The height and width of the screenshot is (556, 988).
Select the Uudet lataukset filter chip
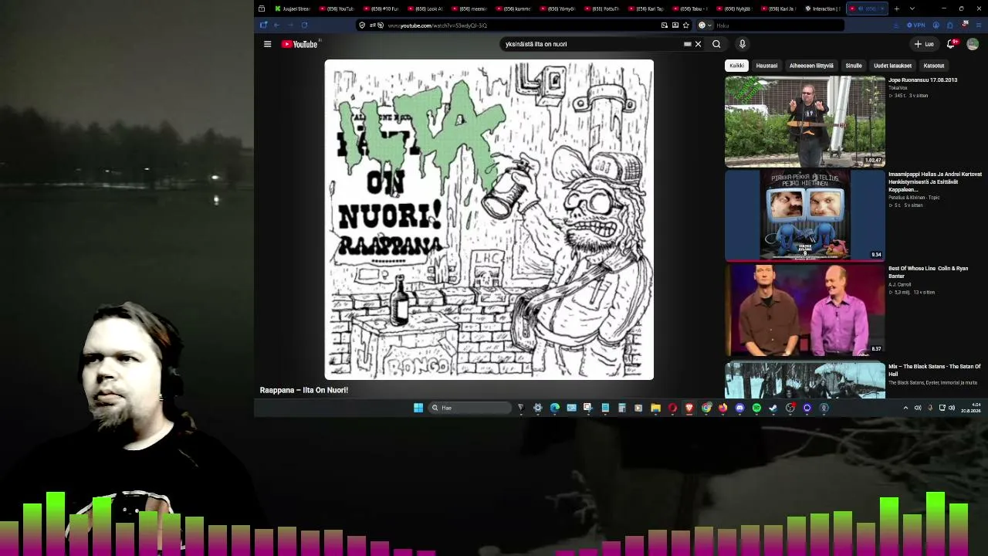(x=893, y=66)
